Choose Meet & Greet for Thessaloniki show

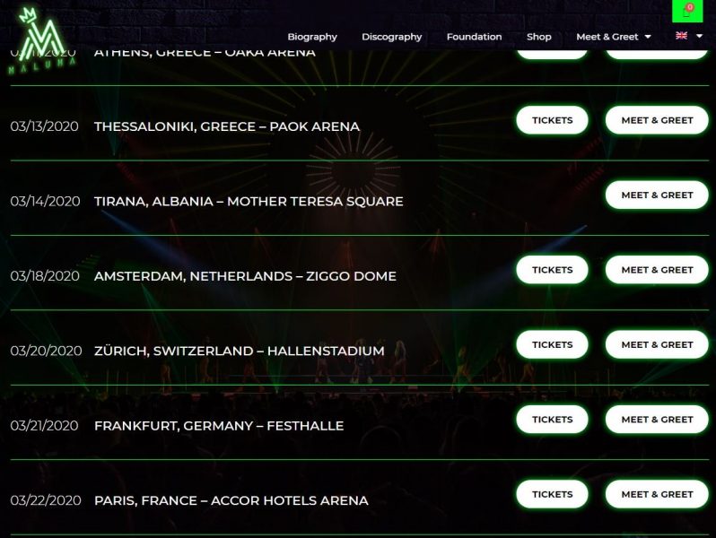(657, 120)
